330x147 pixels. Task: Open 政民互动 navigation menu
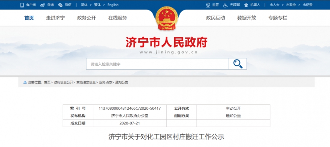(215, 18)
